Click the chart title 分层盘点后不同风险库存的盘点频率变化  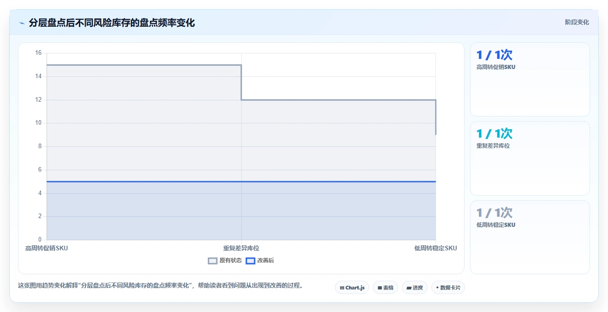[x=112, y=23]
